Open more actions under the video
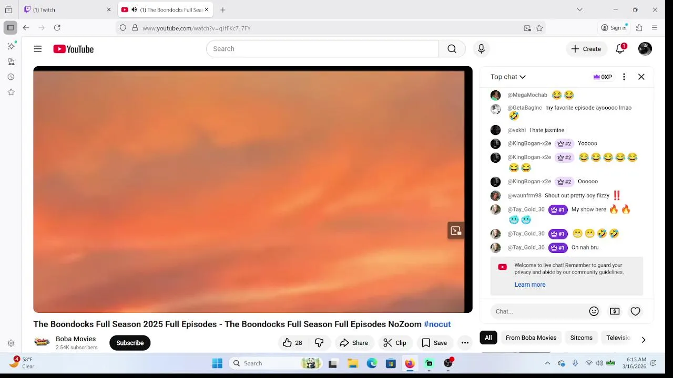 (x=465, y=343)
